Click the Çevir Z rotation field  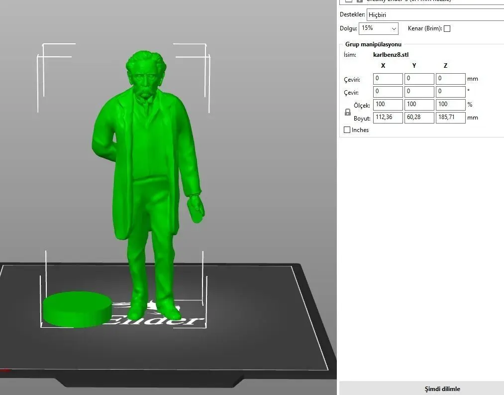450,92
